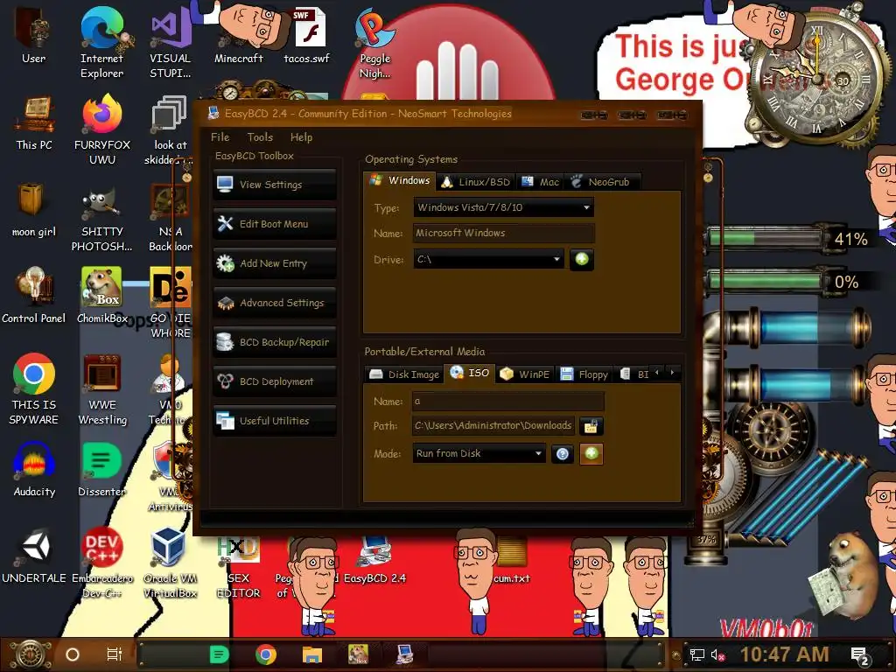Open tacos.swf file on desktop
Viewport: 896px width, 672px height.
point(307,35)
